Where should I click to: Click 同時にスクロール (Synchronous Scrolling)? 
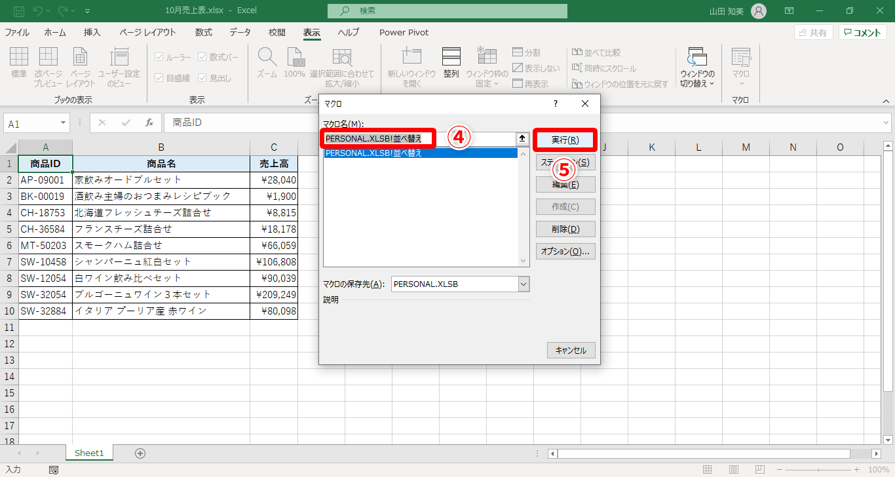tap(603, 68)
